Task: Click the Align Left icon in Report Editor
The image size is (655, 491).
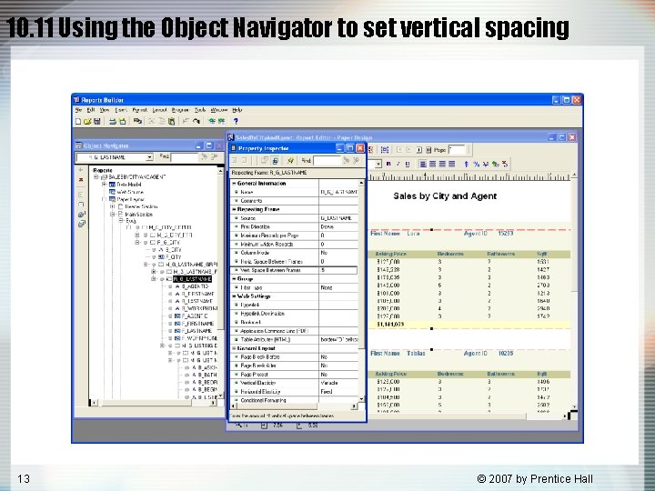Action: pos(423,164)
